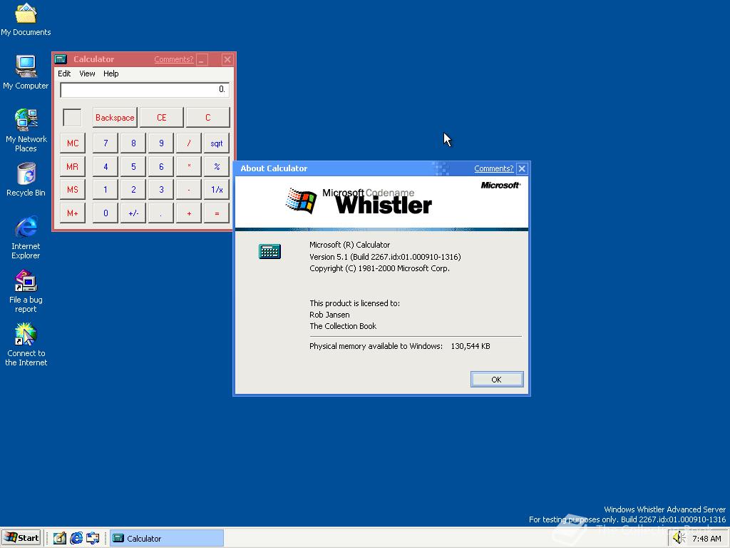Click OK in About Calculator dialog
The image size is (730, 548).
[x=497, y=380]
